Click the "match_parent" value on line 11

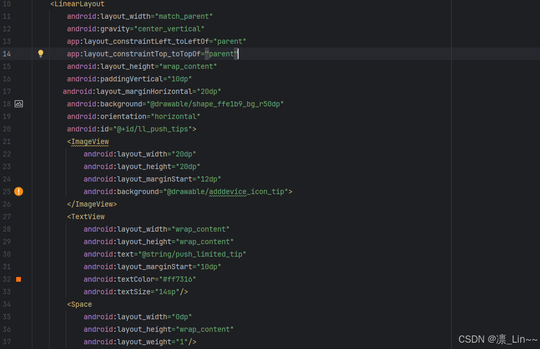[x=184, y=17]
